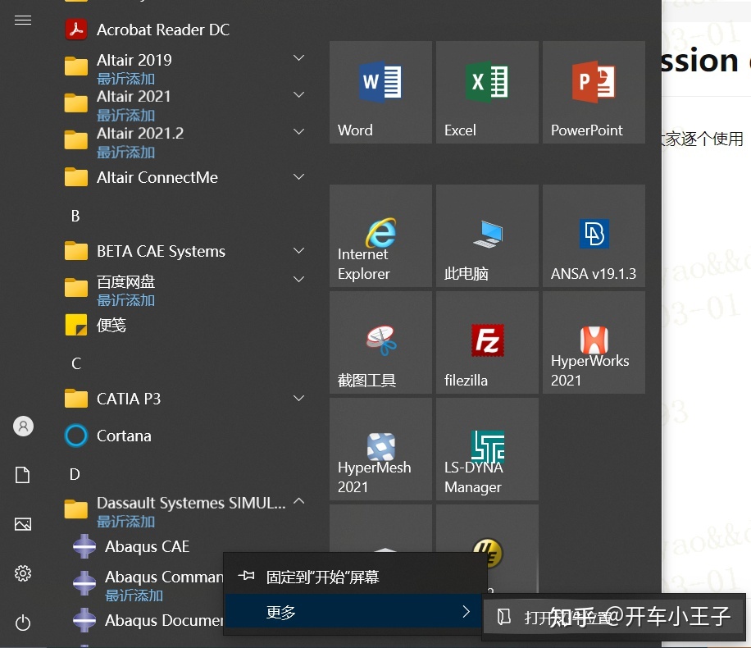This screenshot has height=648, width=751.
Task: Open the Pictures sidebar icon
Action: 23,524
